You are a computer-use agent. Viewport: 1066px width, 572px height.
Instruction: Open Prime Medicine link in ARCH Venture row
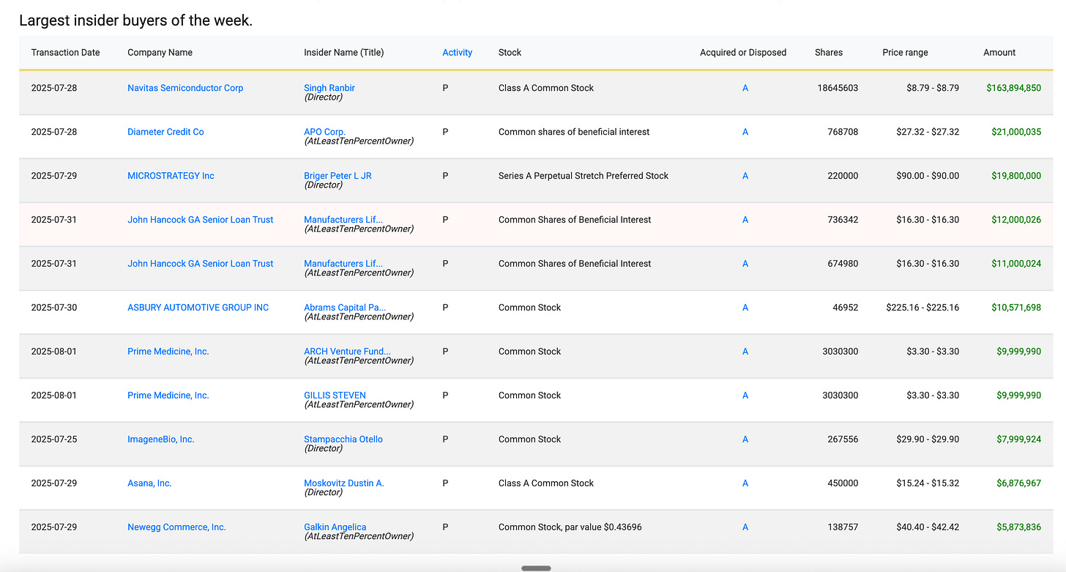click(168, 352)
